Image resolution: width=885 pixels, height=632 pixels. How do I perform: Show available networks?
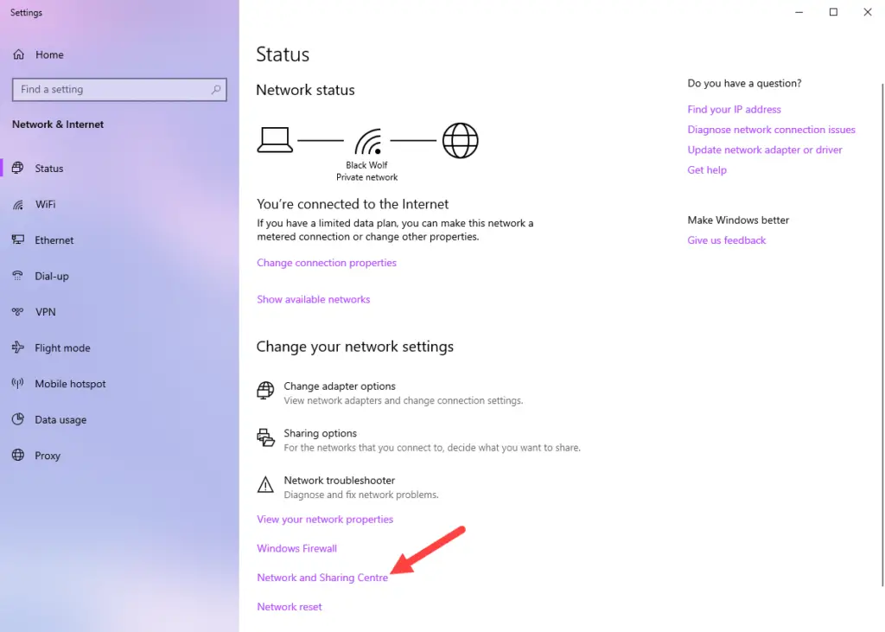314,298
